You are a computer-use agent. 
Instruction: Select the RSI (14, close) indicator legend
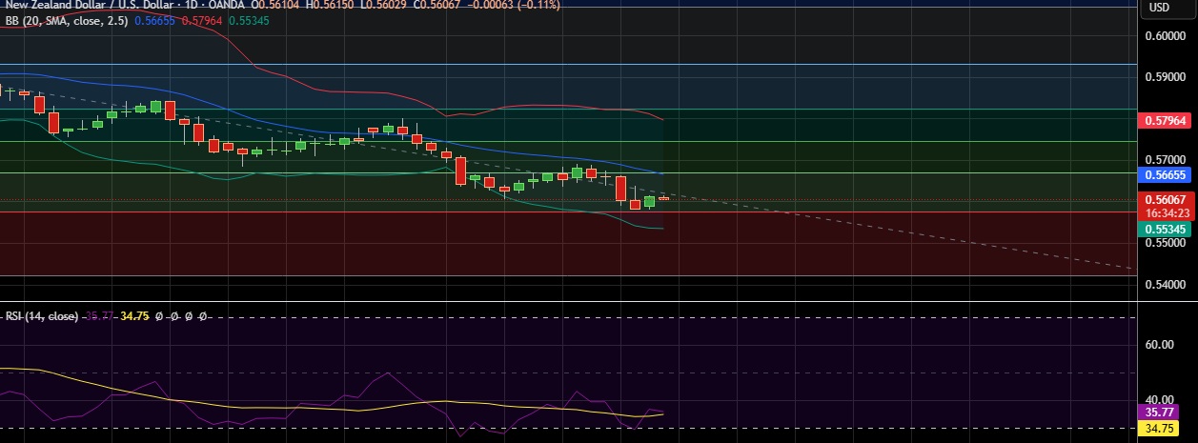[x=41, y=315]
